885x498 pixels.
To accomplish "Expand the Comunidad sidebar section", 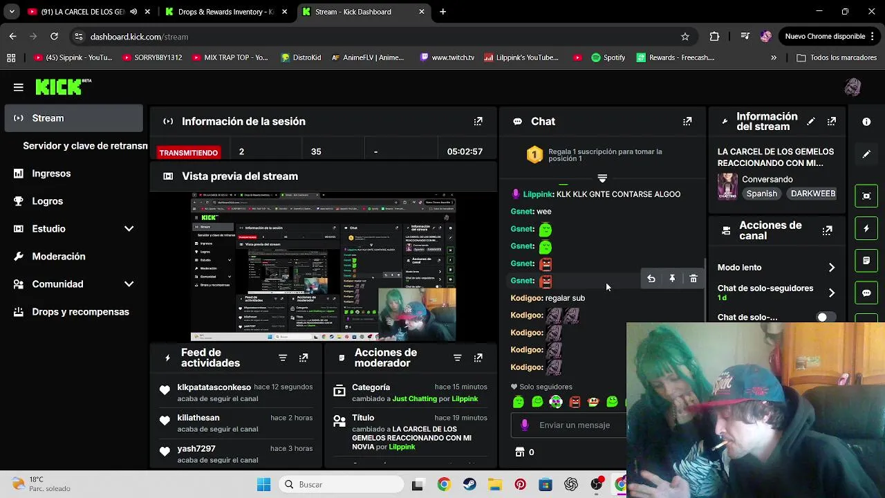I will (x=129, y=284).
